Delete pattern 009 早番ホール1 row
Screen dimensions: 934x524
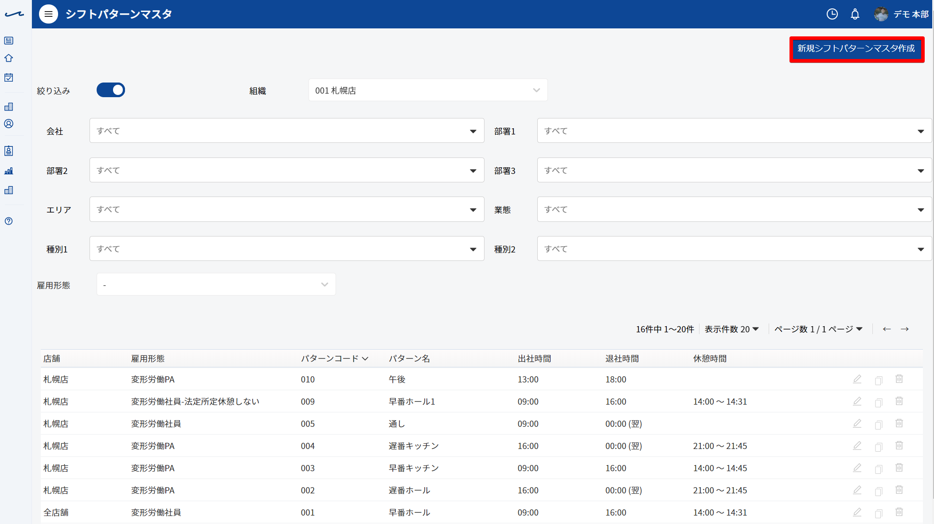pos(899,401)
